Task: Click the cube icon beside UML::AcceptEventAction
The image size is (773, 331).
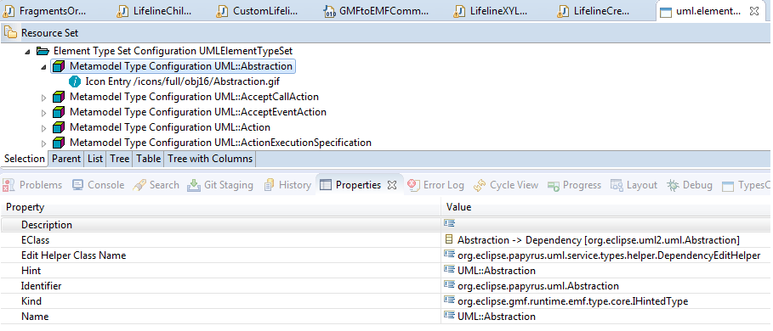Action: [59, 112]
